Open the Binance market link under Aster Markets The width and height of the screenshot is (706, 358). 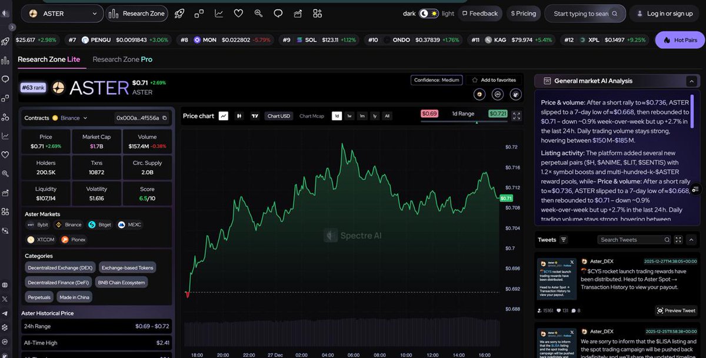click(68, 224)
